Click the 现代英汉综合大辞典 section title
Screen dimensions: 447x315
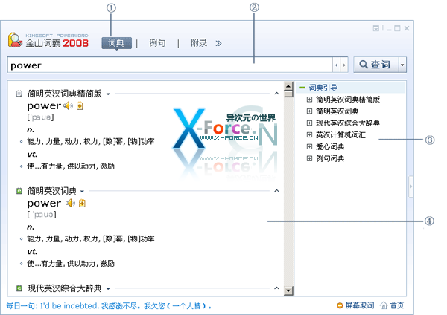tap(64, 288)
